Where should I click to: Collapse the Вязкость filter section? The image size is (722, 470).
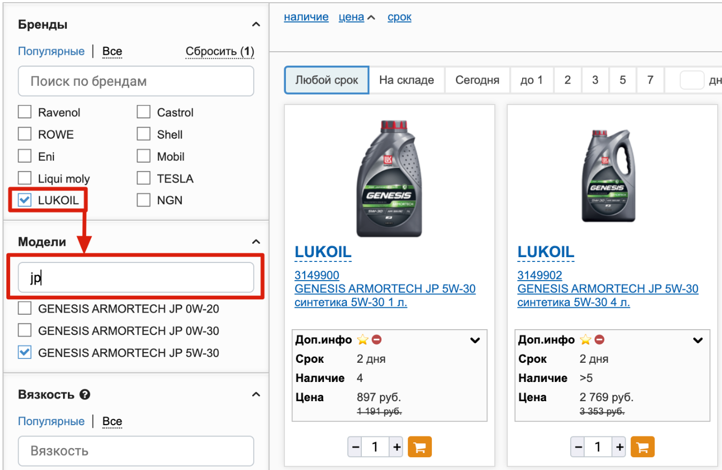[256, 395]
